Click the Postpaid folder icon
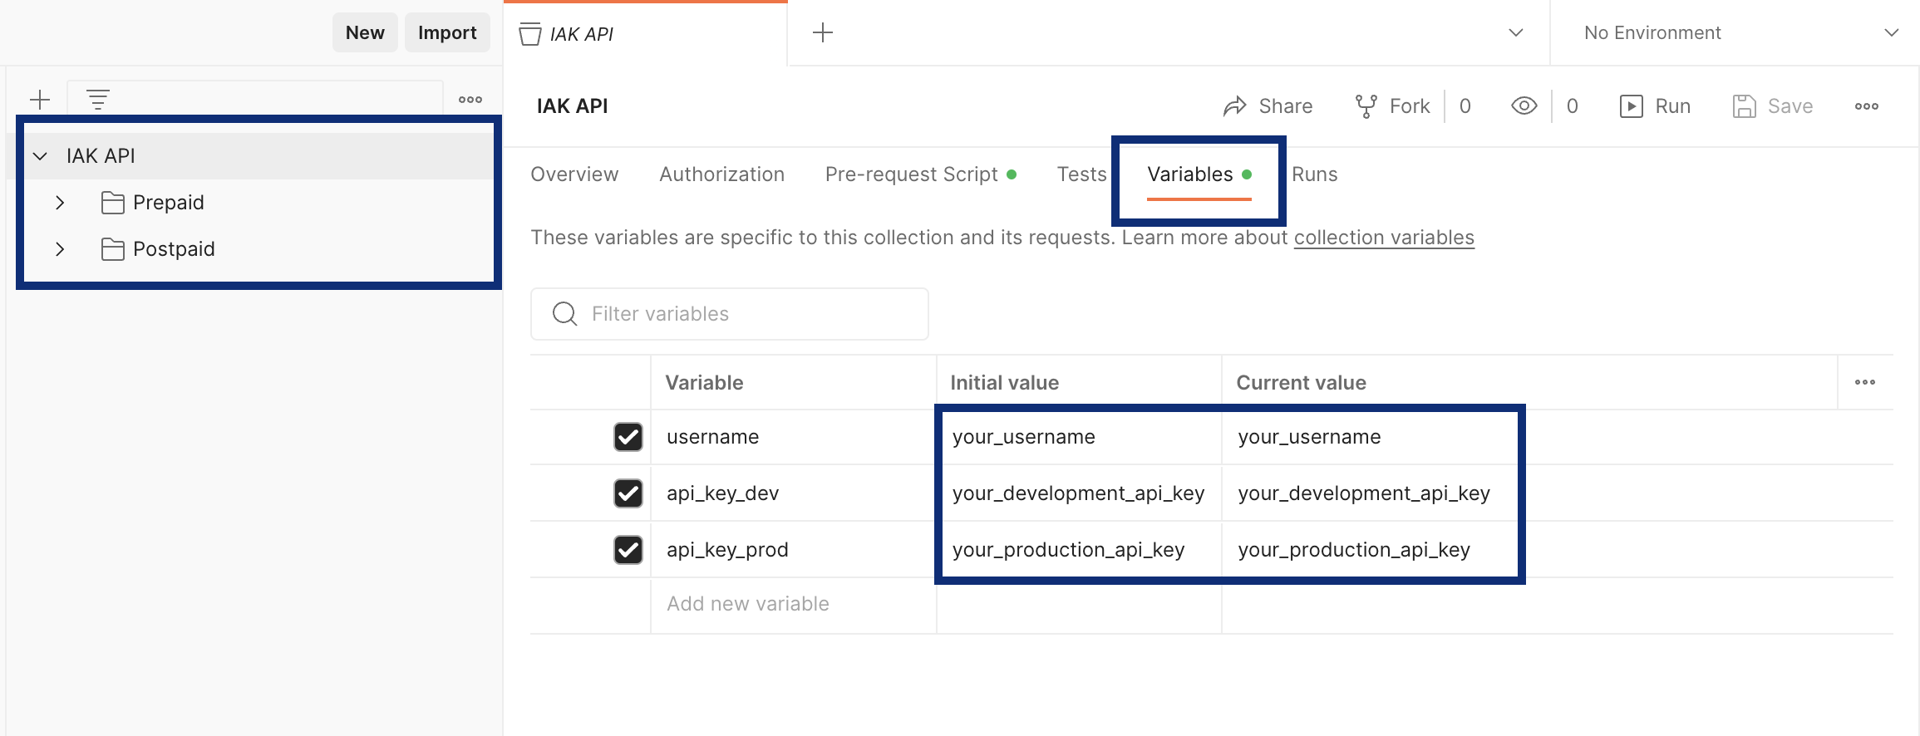This screenshot has width=1920, height=736. (113, 249)
